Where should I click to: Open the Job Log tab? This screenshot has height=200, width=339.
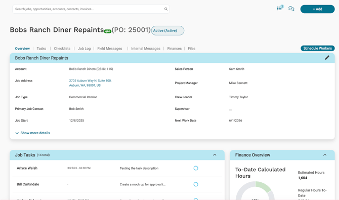pyautogui.click(x=84, y=49)
